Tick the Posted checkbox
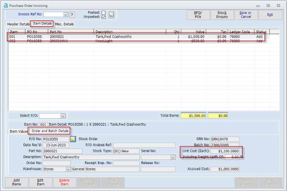The image size is (287, 191). (104, 13)
